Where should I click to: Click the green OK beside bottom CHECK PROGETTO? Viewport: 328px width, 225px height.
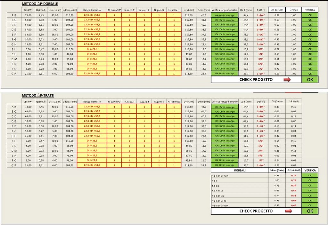310,211
